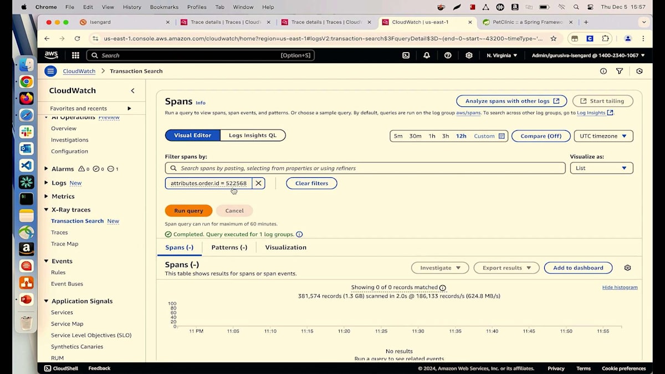Click the Clear filters button

point(311,183)
